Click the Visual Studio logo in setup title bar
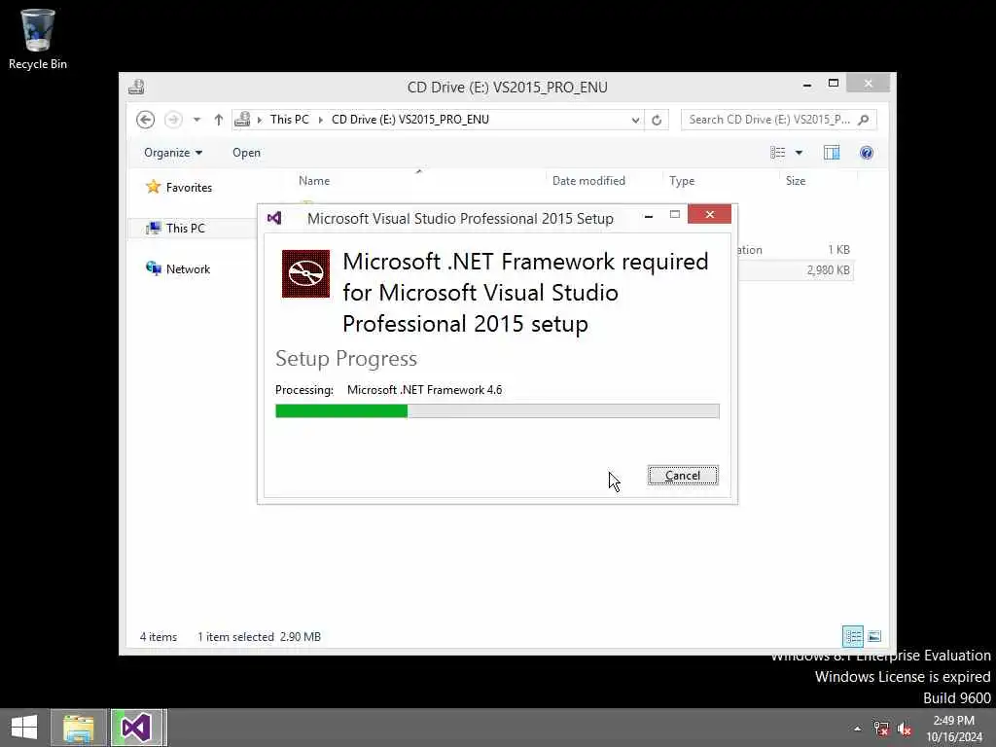The image size is (996, 747). pos(274,218)
